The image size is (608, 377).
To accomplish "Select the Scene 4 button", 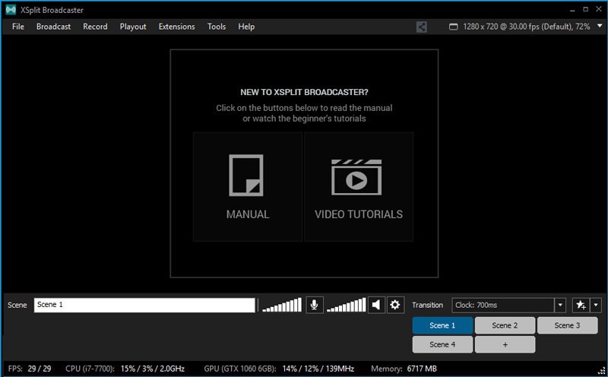I will [442, 344].
